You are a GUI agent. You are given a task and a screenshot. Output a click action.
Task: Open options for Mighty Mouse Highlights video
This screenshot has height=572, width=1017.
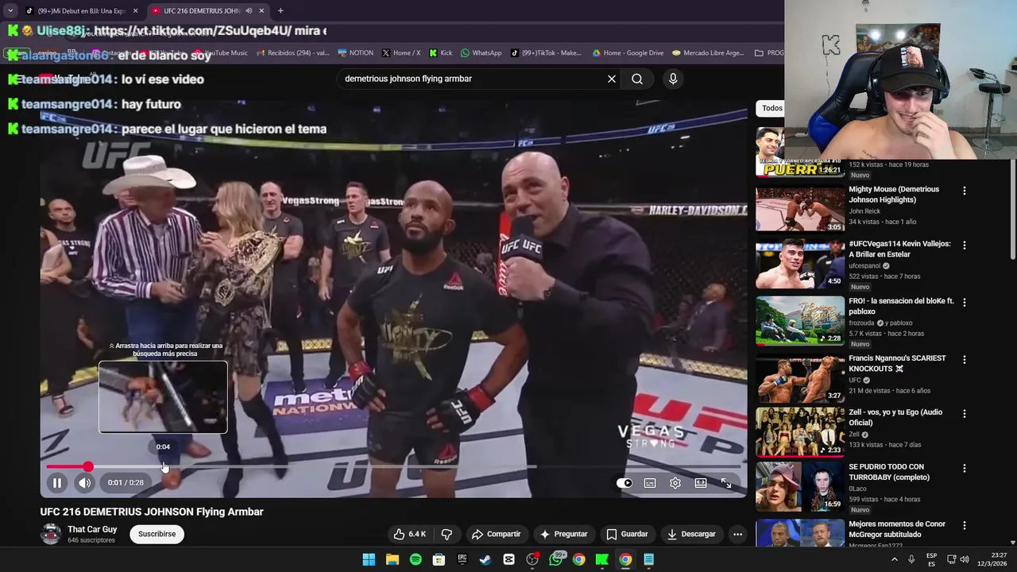965,191
